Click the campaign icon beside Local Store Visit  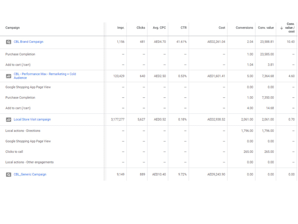9,120
